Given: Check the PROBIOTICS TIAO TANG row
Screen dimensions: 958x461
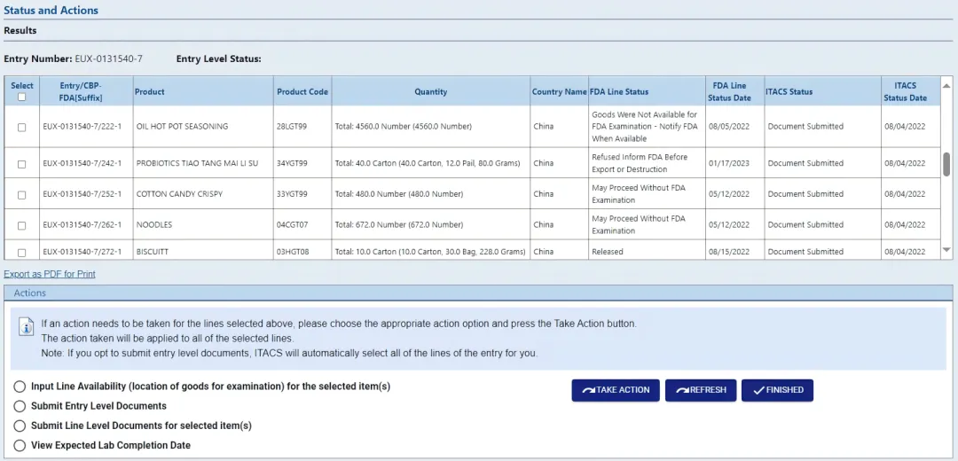Looking at the screenshot, I should coord(22,164).
